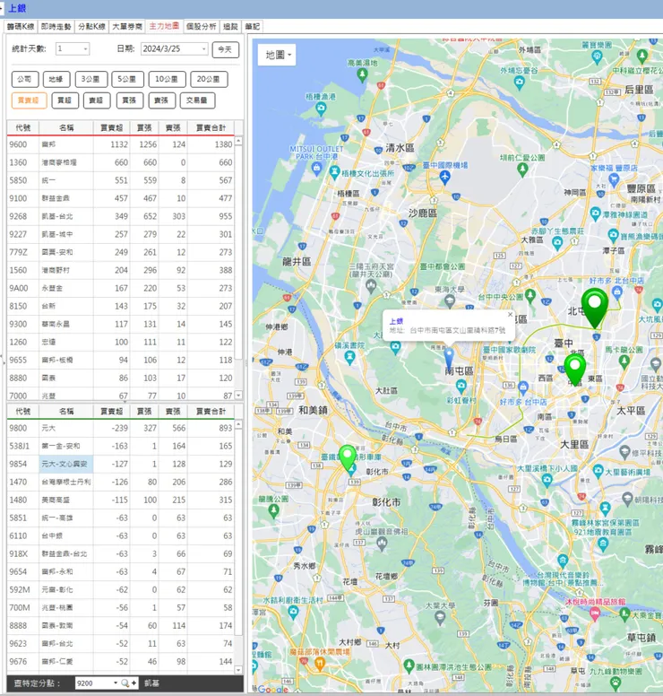Click the 今天 button
The height and width of the screenshot is (696, 663).
pos(225,49)
